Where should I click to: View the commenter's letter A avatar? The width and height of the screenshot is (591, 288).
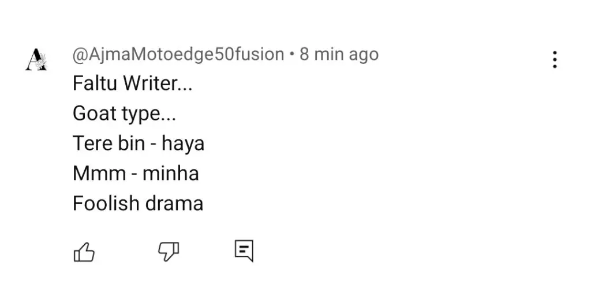coord(36,59)
